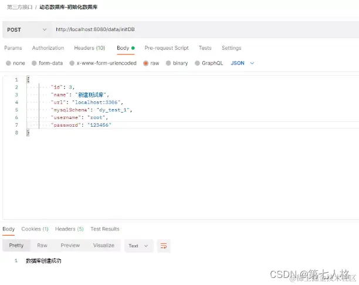Open the Authorization tab

click(48, 48)
